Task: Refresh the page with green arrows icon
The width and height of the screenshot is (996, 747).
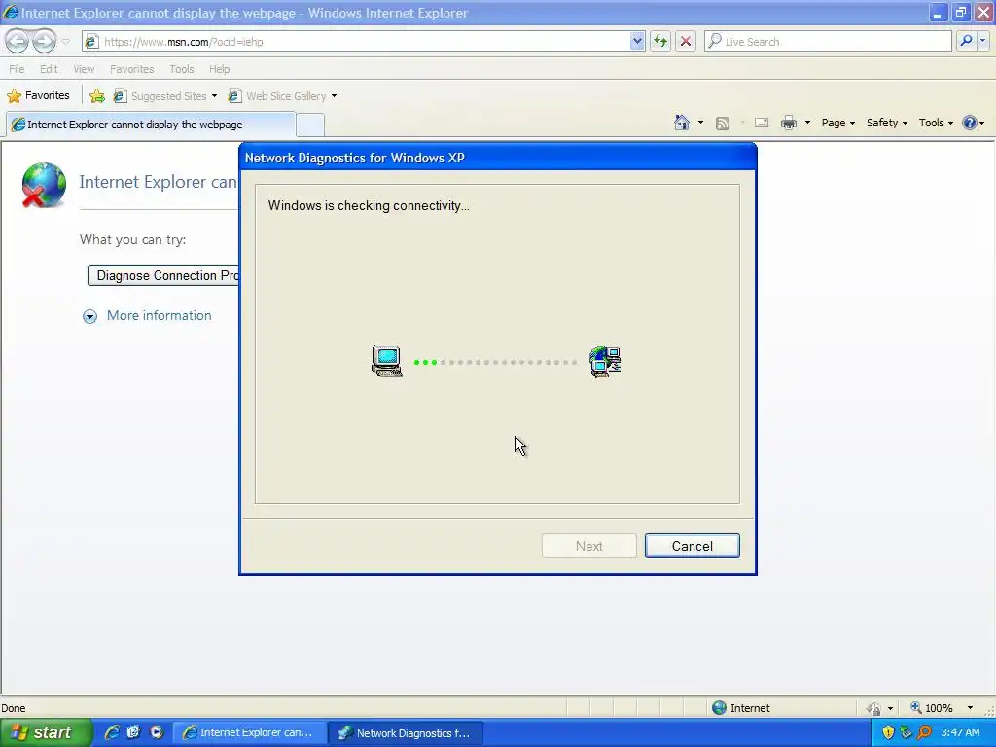Action: [x=660, y=42]
